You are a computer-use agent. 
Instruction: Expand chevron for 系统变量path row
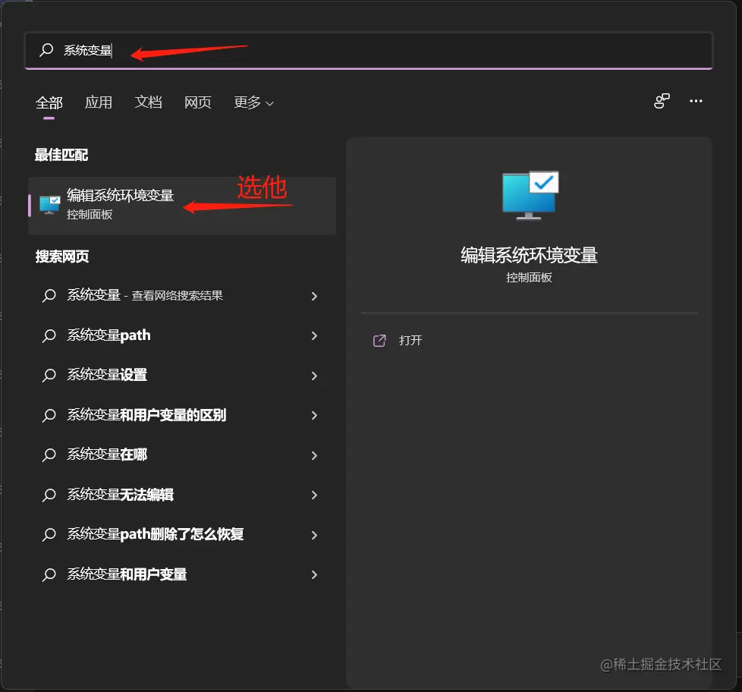[314, 335]
